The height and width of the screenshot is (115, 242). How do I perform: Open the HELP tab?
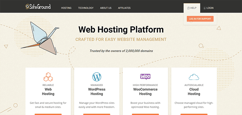[192, 8]
